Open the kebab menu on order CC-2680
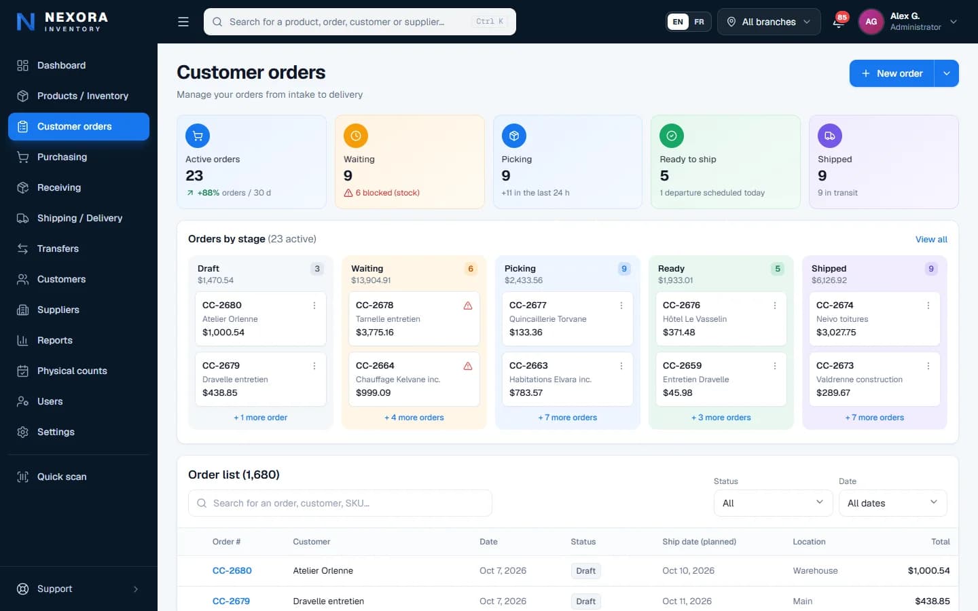978x611 pixels. click(x=314, y=305)
